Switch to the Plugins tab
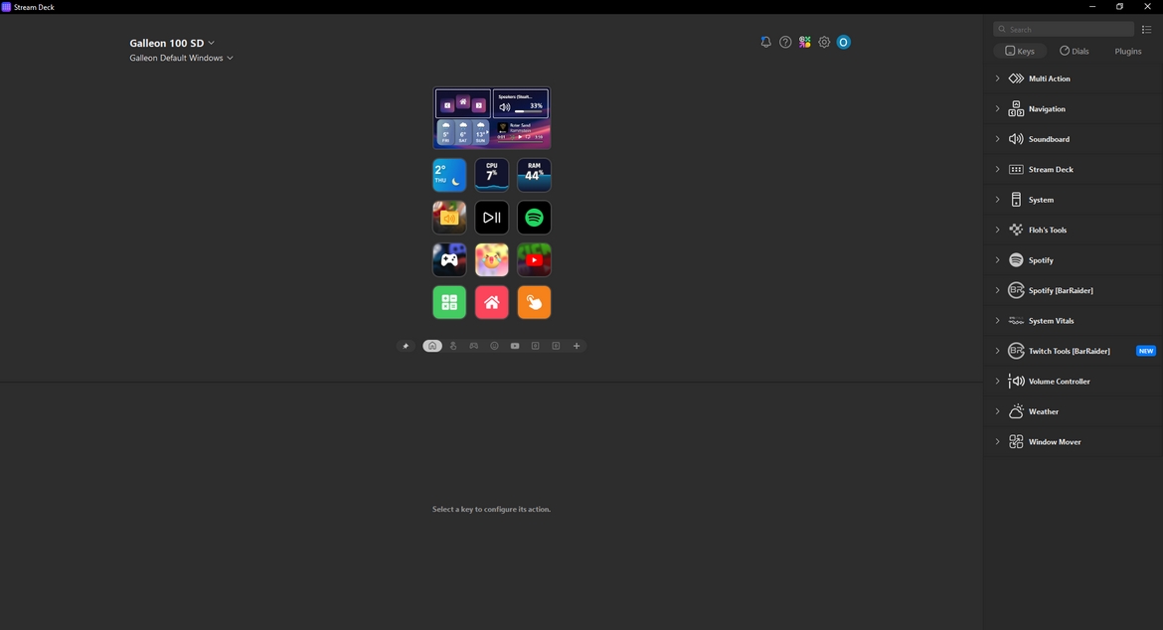Image resolution: width=1163 pixels, height=630 pixels. click(x=1127, y=51)
